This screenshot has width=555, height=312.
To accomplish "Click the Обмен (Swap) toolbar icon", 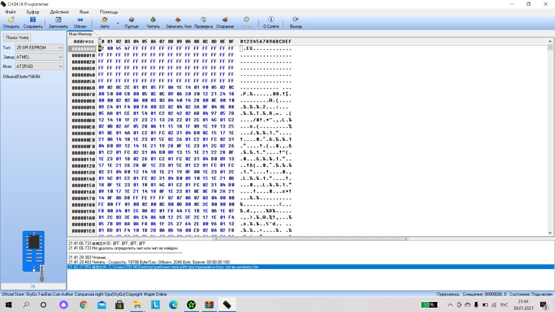I will click(x=80, y=23).
